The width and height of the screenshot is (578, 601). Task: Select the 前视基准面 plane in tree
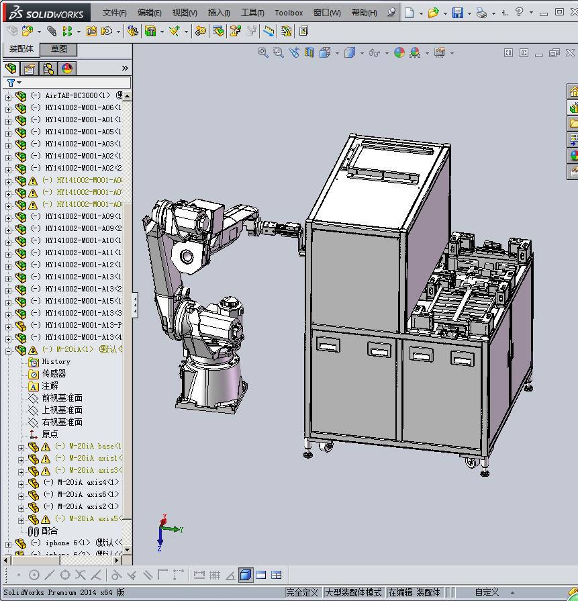click(x=62, y=398)
